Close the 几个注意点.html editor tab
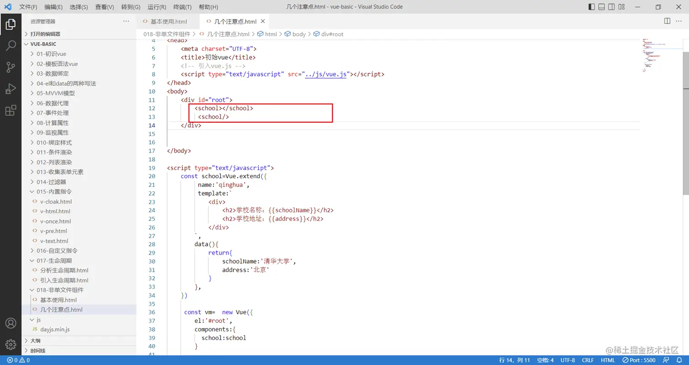Image resolution: width=689 pixels, height=365 pixels. 263,21
